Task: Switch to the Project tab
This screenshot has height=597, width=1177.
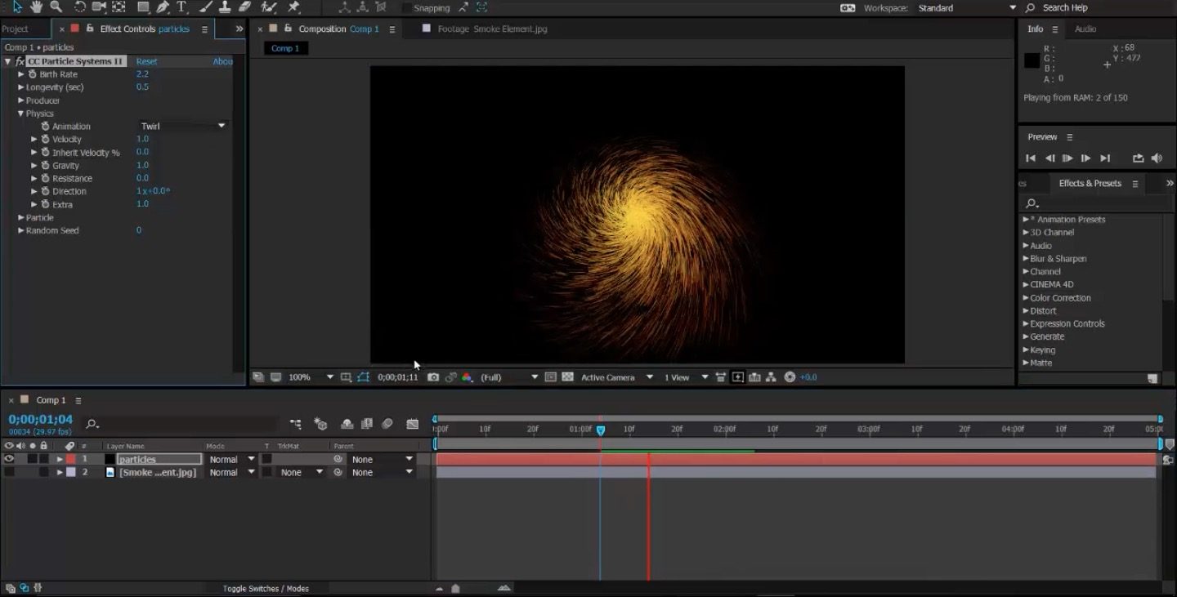Action: click(x=15, y=29)
